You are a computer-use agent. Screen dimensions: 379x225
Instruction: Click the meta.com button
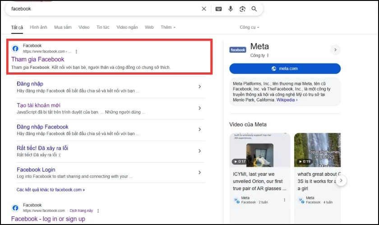click(285, 68)
